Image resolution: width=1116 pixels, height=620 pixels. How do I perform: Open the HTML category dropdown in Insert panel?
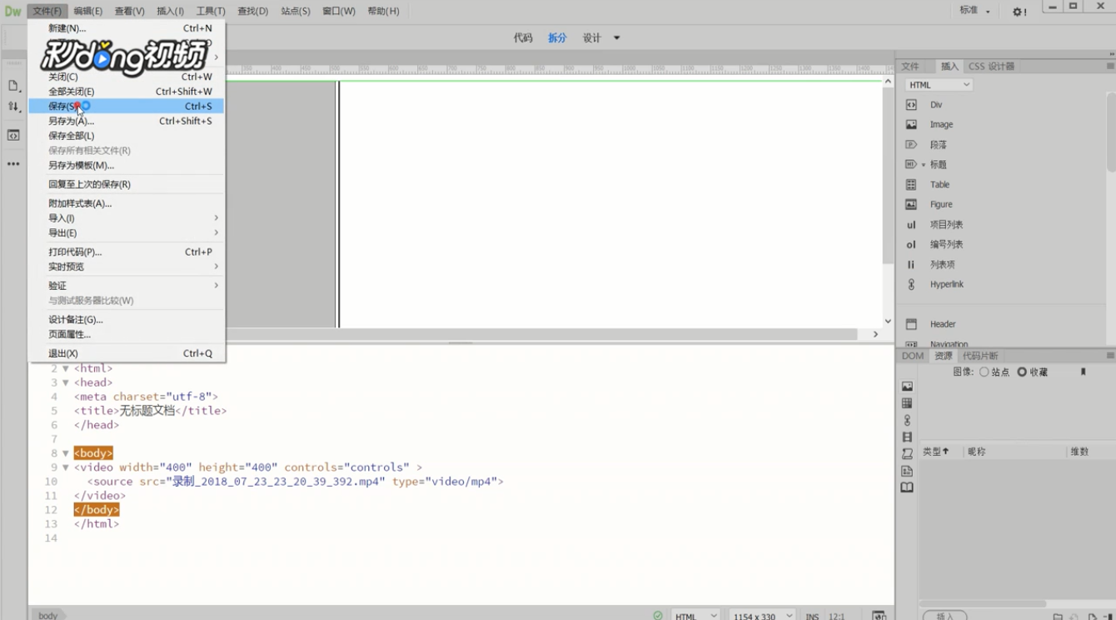coord(939,85)
